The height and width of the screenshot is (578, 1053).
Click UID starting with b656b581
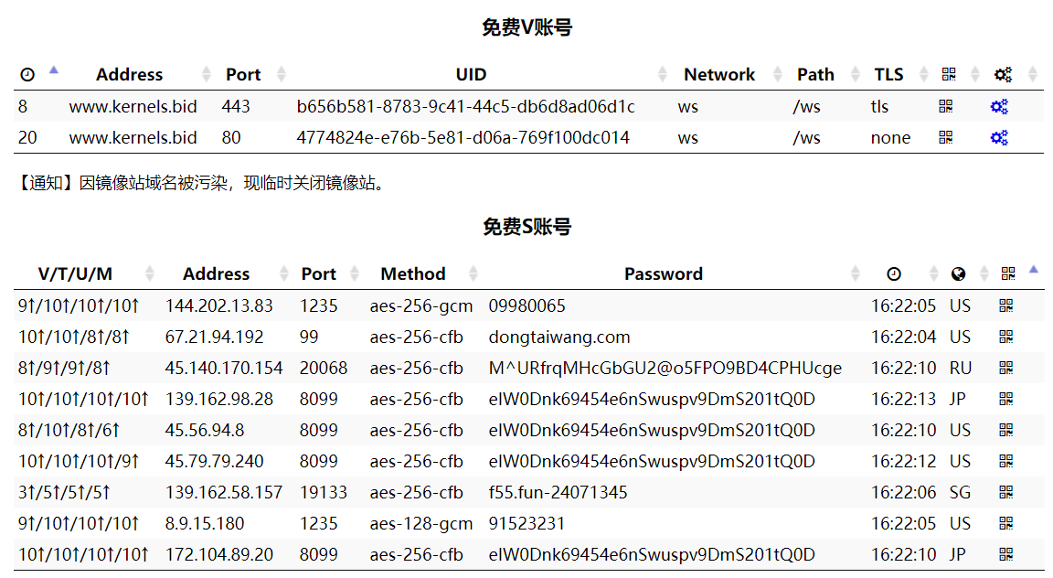click(x=465, y=107)
